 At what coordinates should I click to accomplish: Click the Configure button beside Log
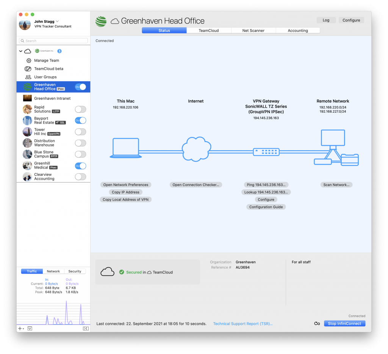pyautogui.click(x=351, y=20)
